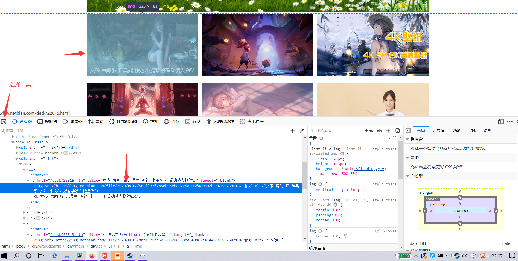Open Microsoft Edge from the taskbar
This screenshot has width=518, height=261.
(x=54, y=256)
